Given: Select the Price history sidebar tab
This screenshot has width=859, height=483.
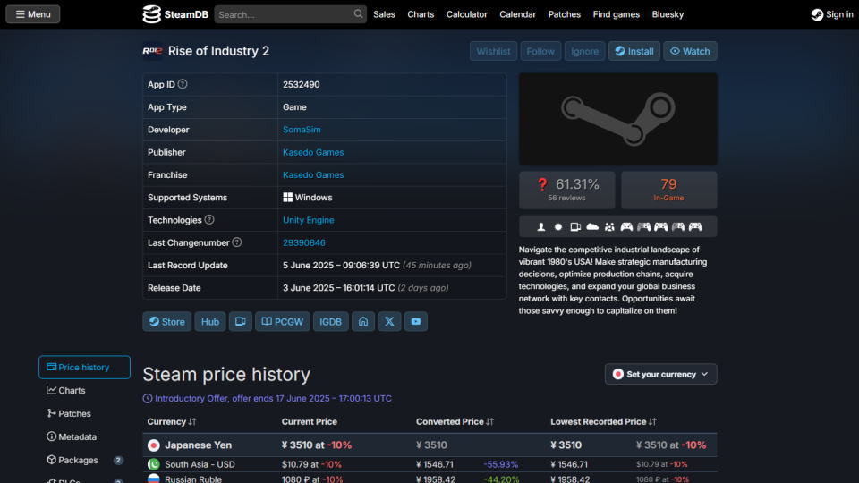Looking at the screenshot, I should coord(84,367).
